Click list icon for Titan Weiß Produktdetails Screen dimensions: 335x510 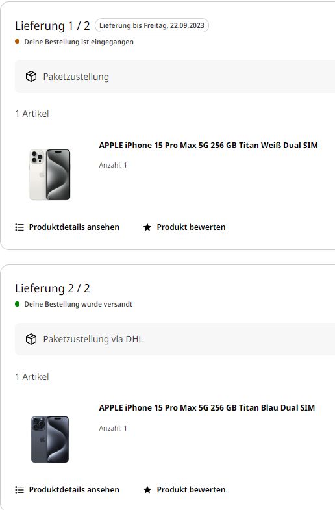19,227
